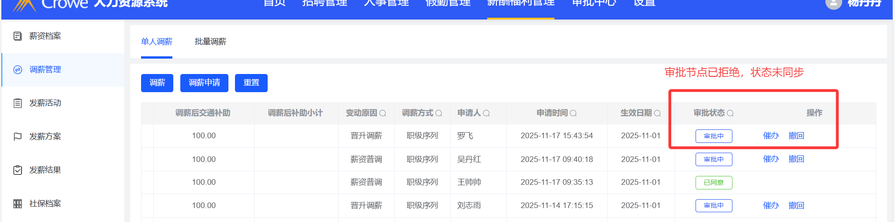This screenshot has height=222, width=895.
Task: Click search icon beside 申请时间 header
Action: pyautogui.click(x=573, y=113)
